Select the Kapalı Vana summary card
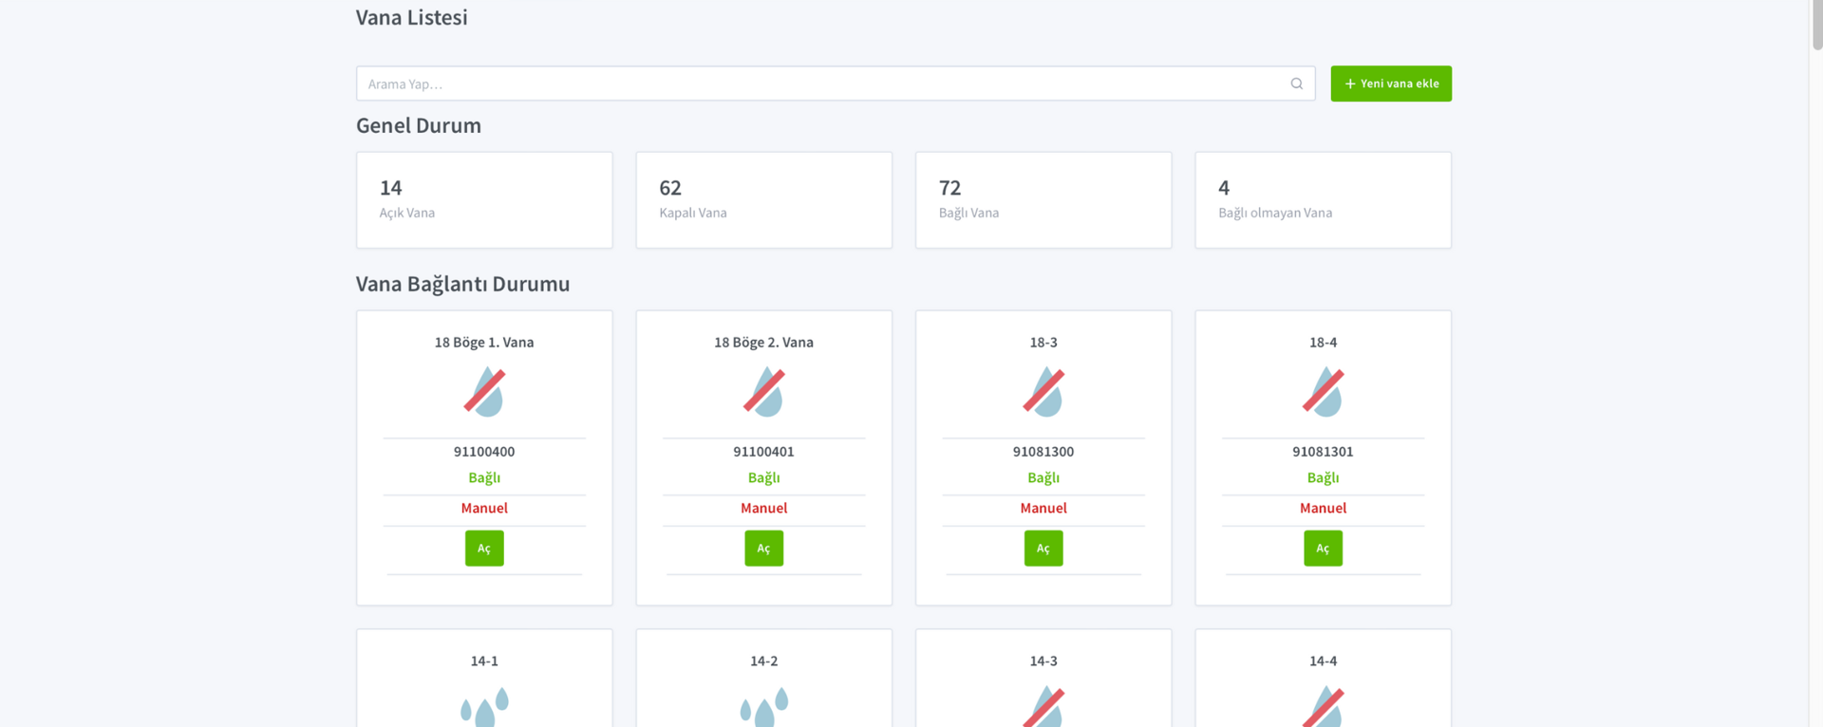The width and height of the screenshot is (1823, 727). click(763, 200)
